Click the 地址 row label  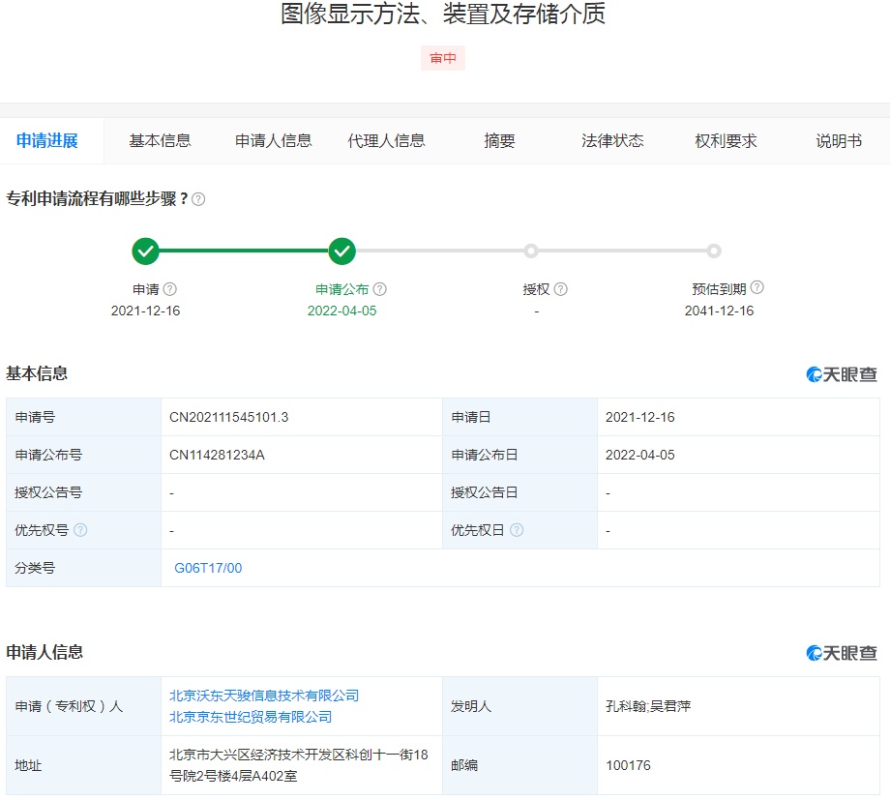click(x=28, y=765)
